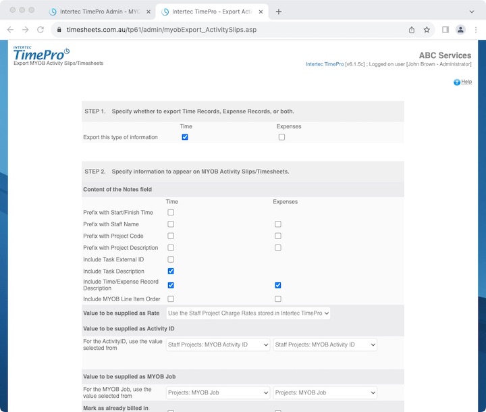486x412 pixels.
Task: Click the Intertec TimePro logo
Action: [41, 53]
